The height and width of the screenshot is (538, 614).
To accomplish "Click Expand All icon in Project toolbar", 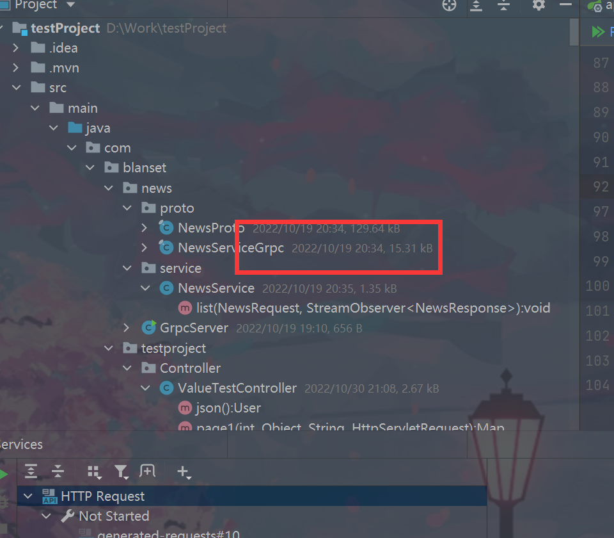I will pyautogui.click(x=476, y=6).
